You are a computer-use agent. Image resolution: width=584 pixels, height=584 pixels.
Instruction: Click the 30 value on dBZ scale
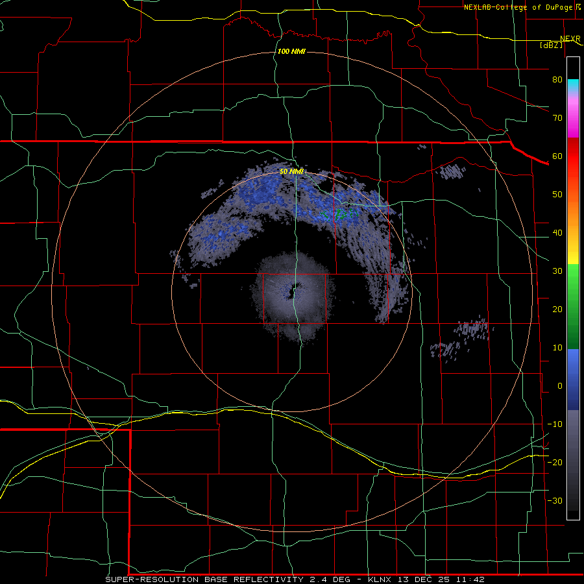coord(557,271)
